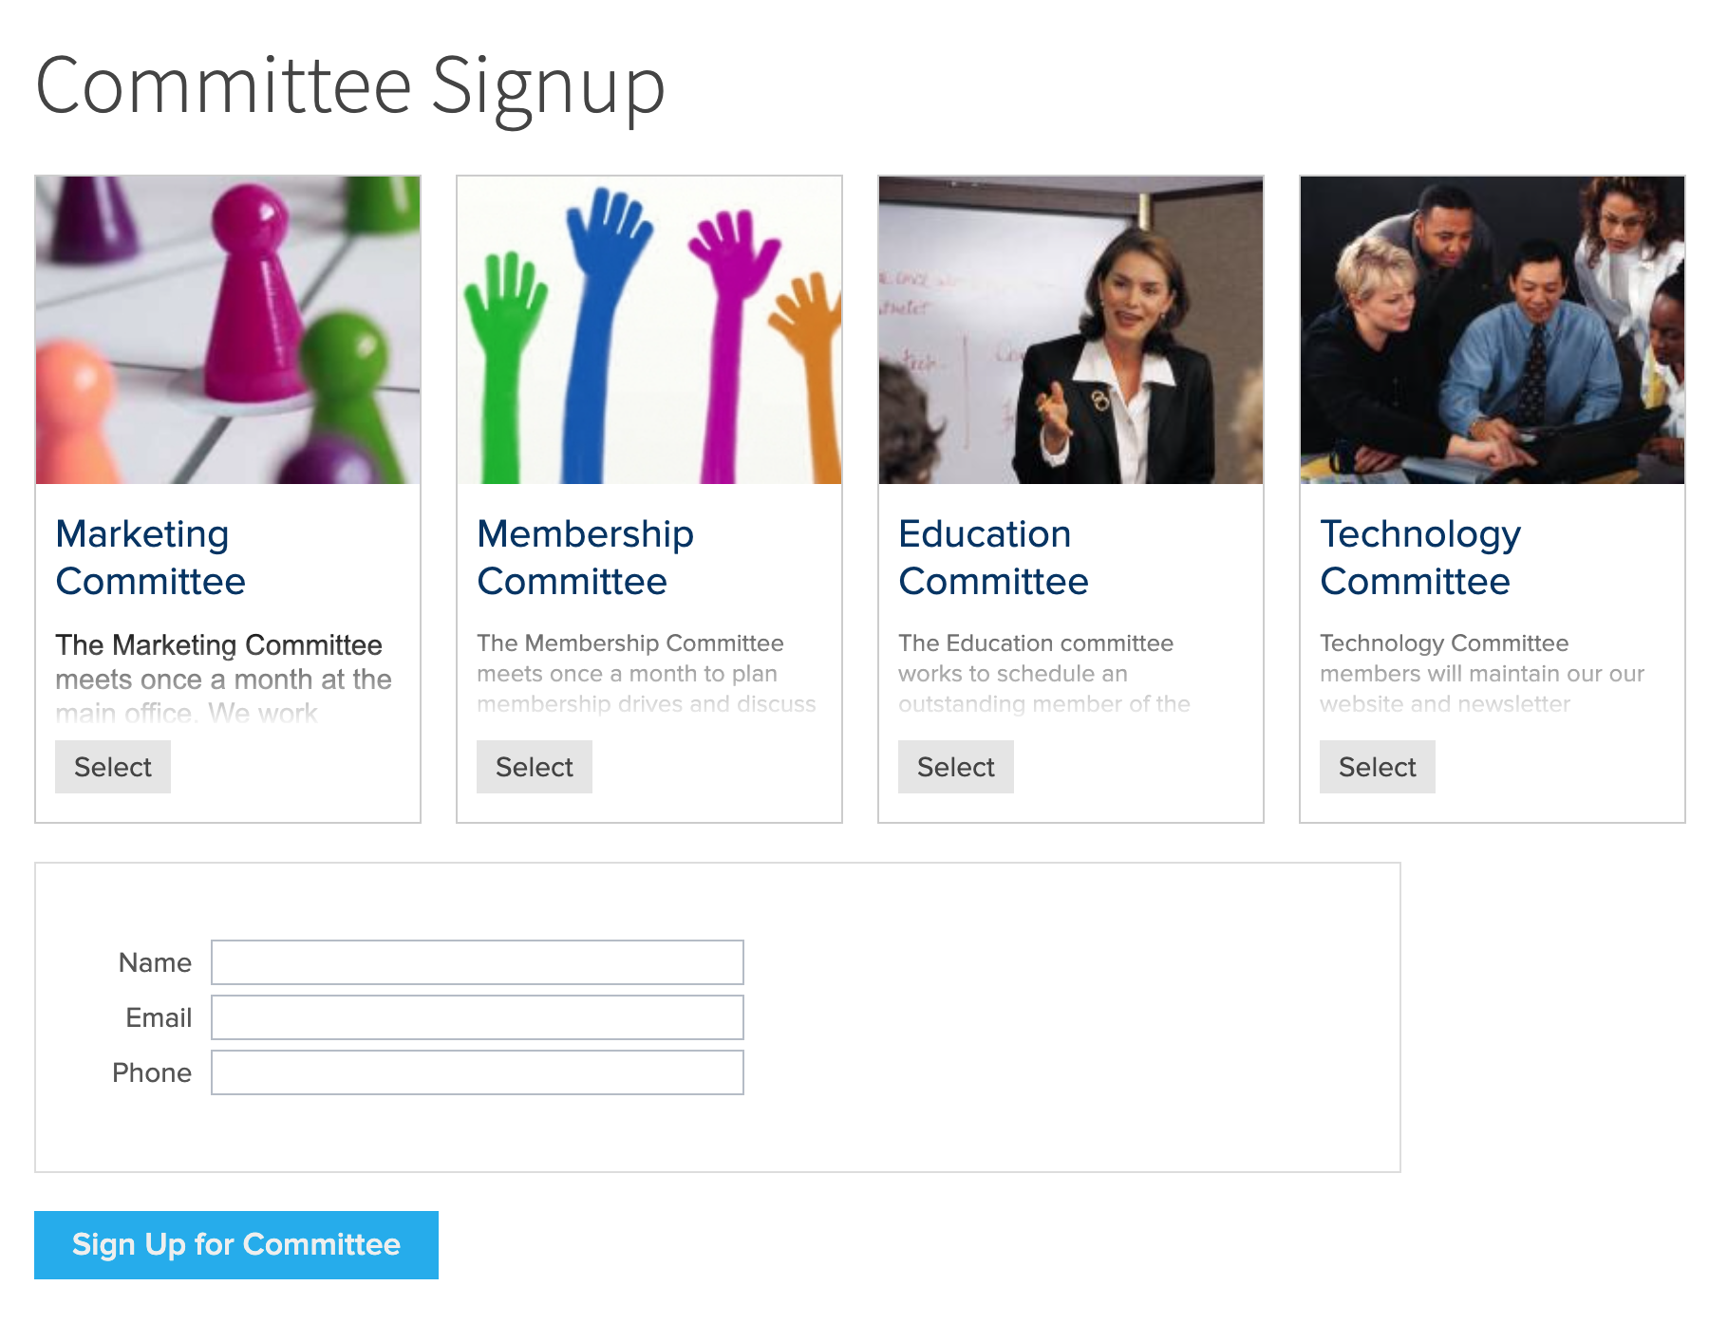This screenshot has height=1323, width=1728.
Task: Submit with Sign Up for Committee button
Action: (x=236, y=1245)
